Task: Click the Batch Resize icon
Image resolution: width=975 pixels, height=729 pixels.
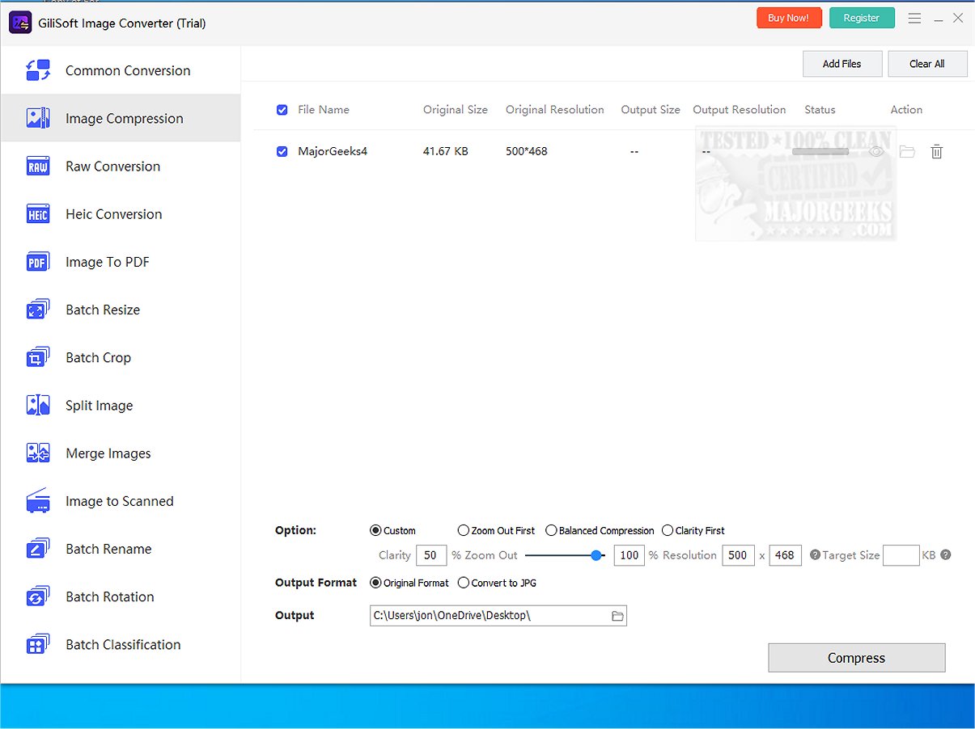Action: tap(38, 310)
